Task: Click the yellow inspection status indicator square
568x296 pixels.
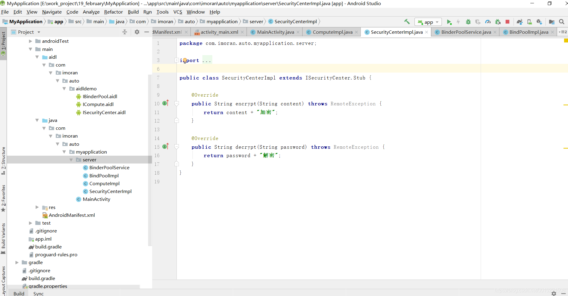Action: 566,40
